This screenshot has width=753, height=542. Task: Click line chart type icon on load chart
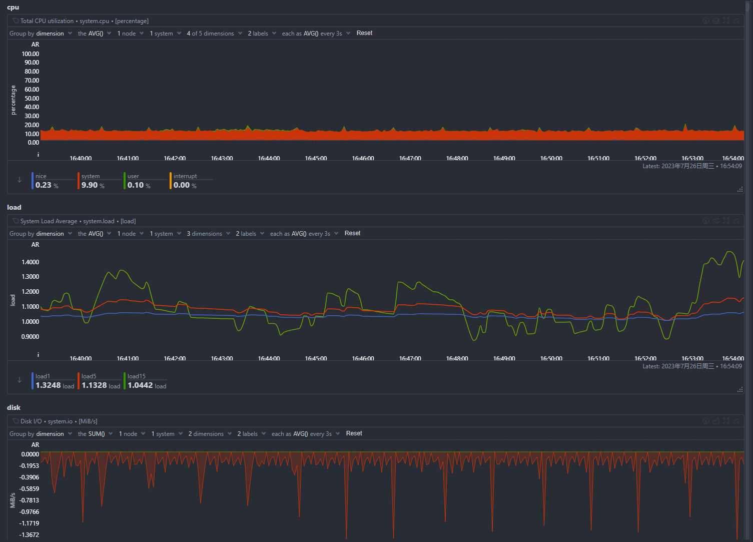(716, 221)
